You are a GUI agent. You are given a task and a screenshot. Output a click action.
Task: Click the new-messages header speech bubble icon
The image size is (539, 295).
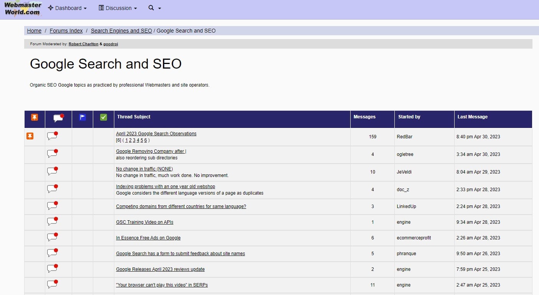(58, 118)
